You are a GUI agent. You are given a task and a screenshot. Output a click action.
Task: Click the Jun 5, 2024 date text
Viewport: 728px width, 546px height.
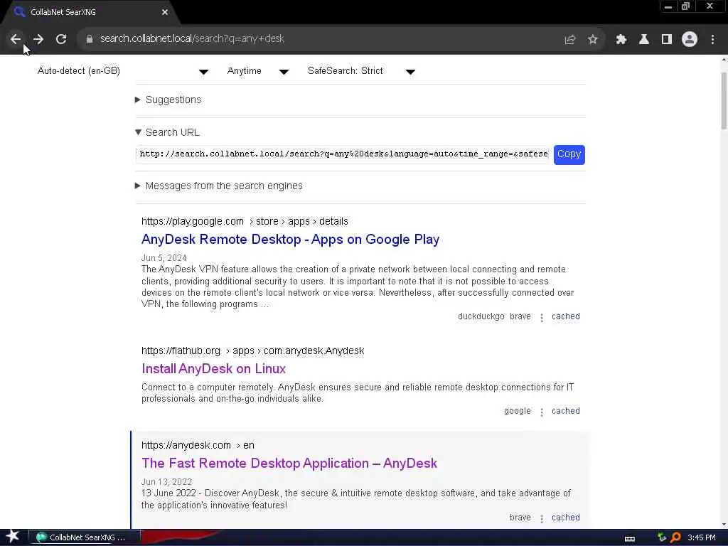[x=164, y=258]
